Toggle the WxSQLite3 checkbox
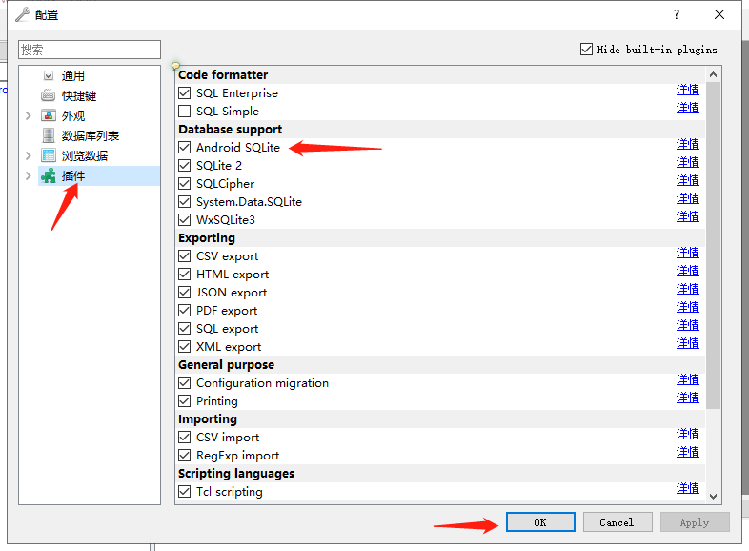The height and width of the screenshot is (551, 749). coord(184,220)
